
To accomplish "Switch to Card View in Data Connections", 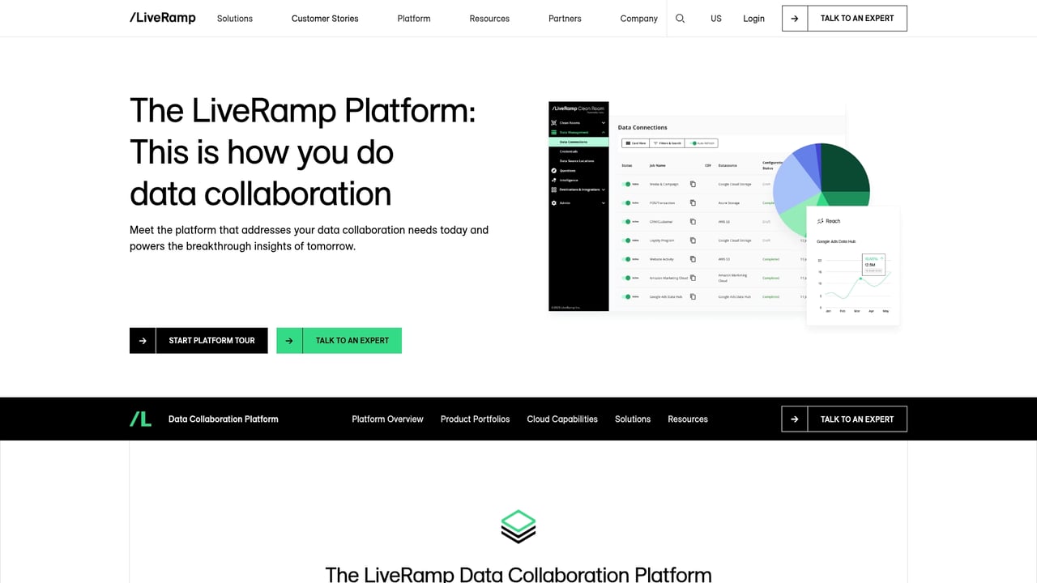I will pyautogui.click(x=635, y=143).
